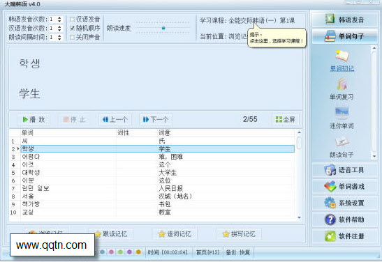Click the 播放 play button

pyautogui.click(x=34, y=119)
